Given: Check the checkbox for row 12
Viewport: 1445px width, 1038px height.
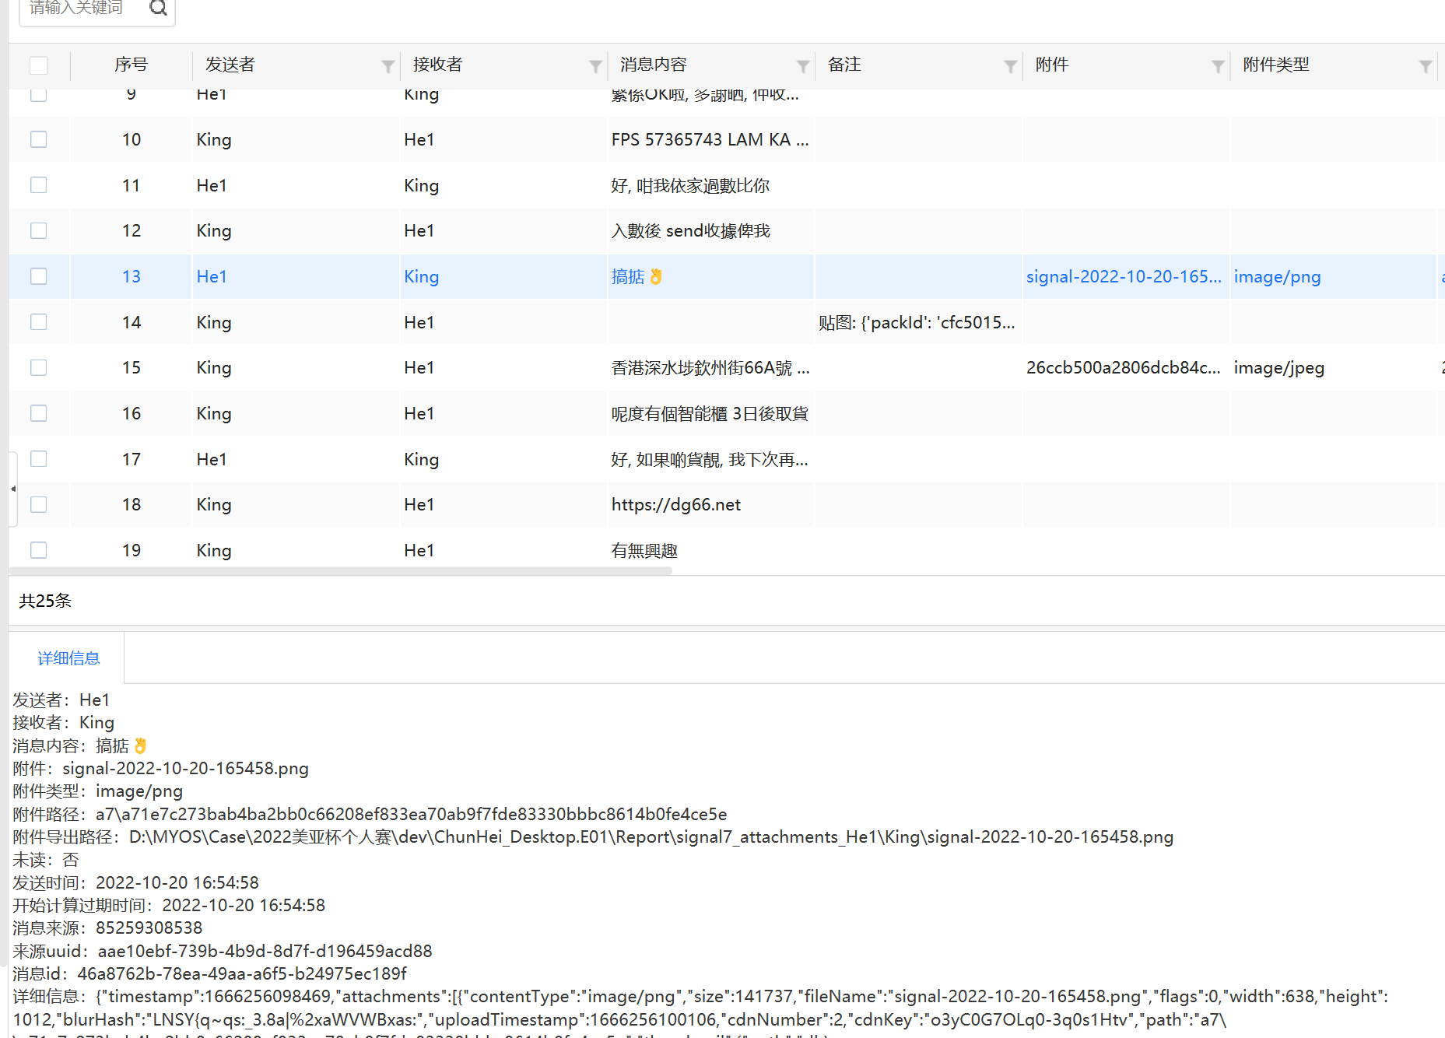Looking at the screenshot, I should [38, 230].
